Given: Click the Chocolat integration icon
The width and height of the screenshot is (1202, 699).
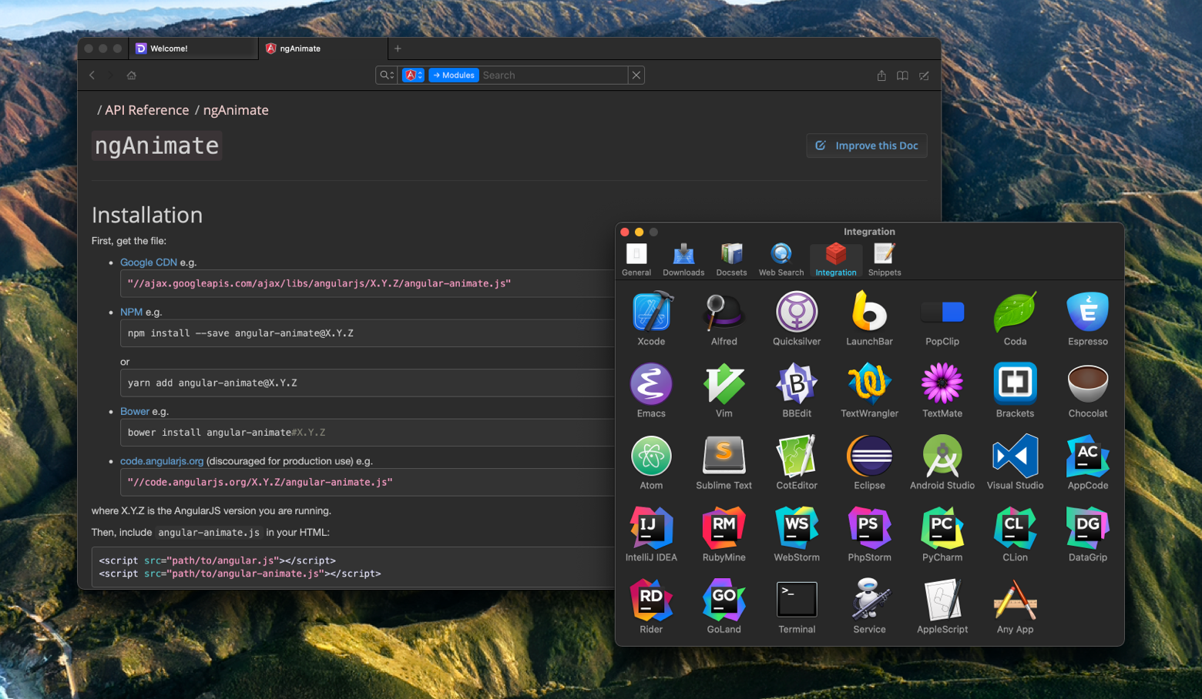Looking at the screenshot, I should coord(1088,383).
